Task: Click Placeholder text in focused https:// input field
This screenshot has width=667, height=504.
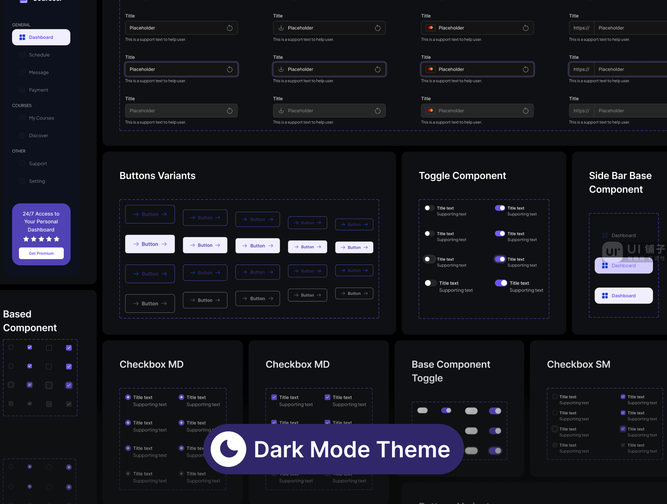Action: coord(611,69)
